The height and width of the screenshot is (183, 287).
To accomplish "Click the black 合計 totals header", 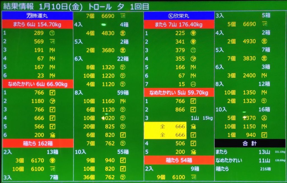I will [x=250, y=143].
